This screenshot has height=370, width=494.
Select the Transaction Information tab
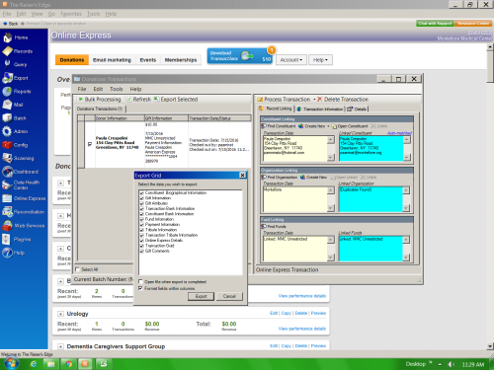(x=320, y=109)
